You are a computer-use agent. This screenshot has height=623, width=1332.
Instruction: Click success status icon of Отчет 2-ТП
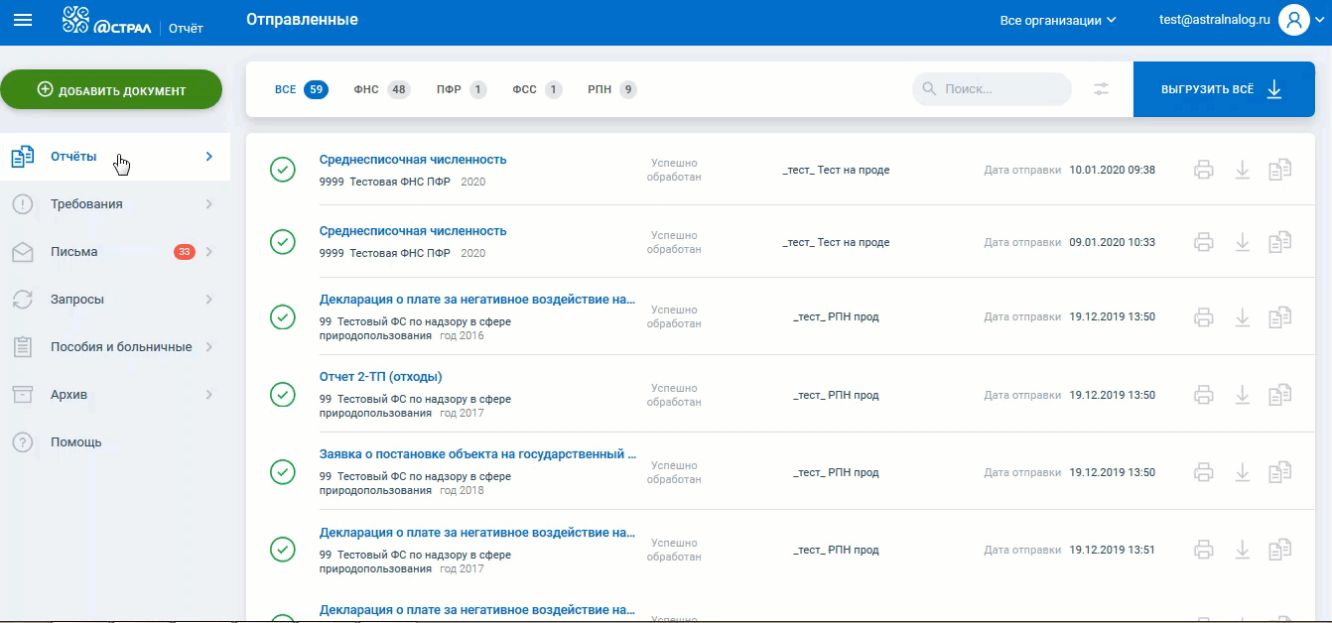[283, 395]
